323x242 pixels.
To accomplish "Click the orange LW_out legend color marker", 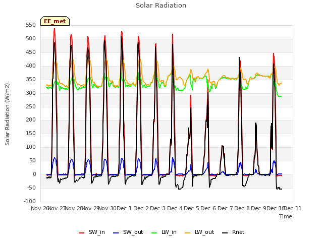I will 188,233.
